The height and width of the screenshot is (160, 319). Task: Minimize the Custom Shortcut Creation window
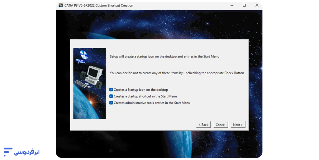click(x=232, y=5)
